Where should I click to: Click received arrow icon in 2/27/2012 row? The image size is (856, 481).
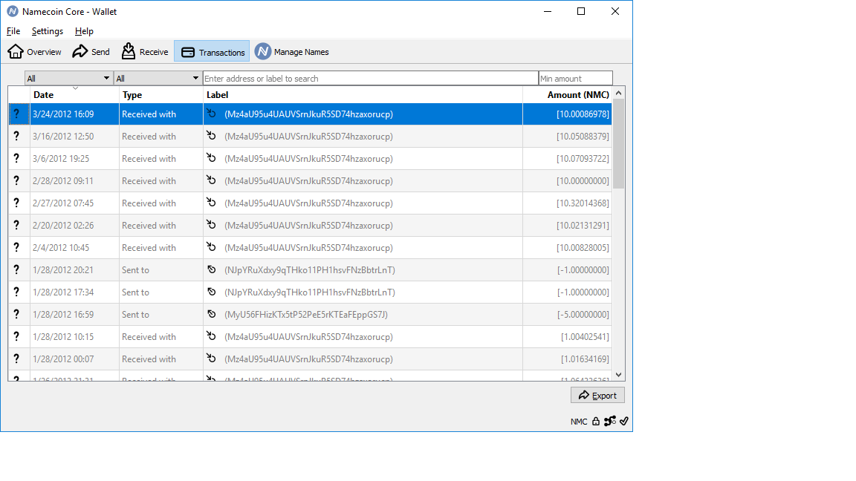[x=211, y=203]
